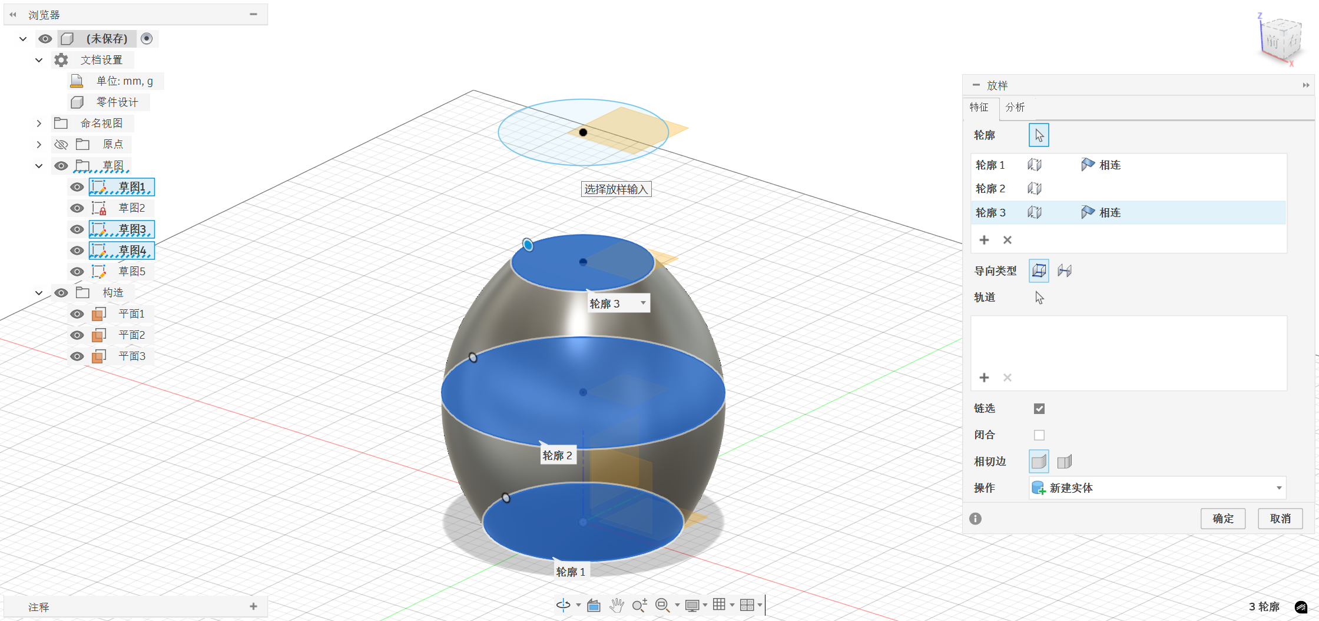Hide 平面3 with its eye icon
The width and height of the screenshot is (1319, 621).
(x=77, y=356)
